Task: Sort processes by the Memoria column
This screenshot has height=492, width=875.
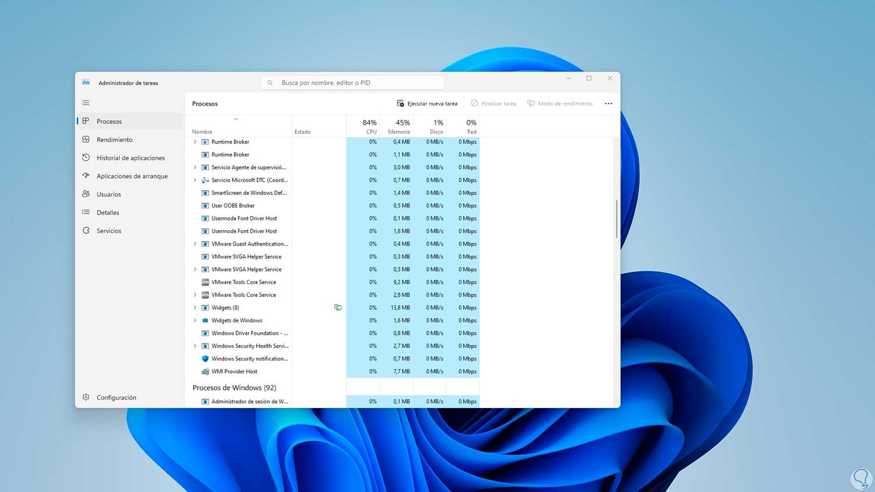Action: point(396,126)
